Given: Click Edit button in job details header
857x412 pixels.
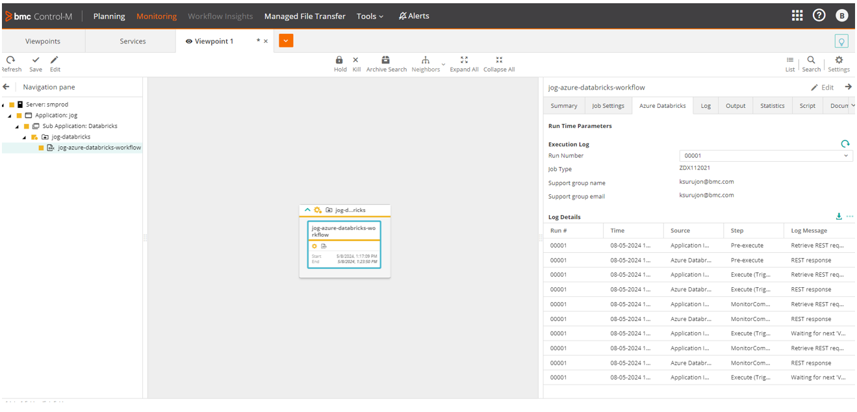Looking at the screenshot, I should [822, 87].
